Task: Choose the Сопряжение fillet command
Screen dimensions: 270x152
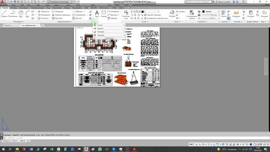Action: pyautogui.click(x=79, y=15)
